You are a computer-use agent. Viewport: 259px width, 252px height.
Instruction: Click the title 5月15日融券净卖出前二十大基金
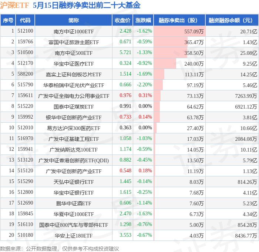[x=87, y=5]
